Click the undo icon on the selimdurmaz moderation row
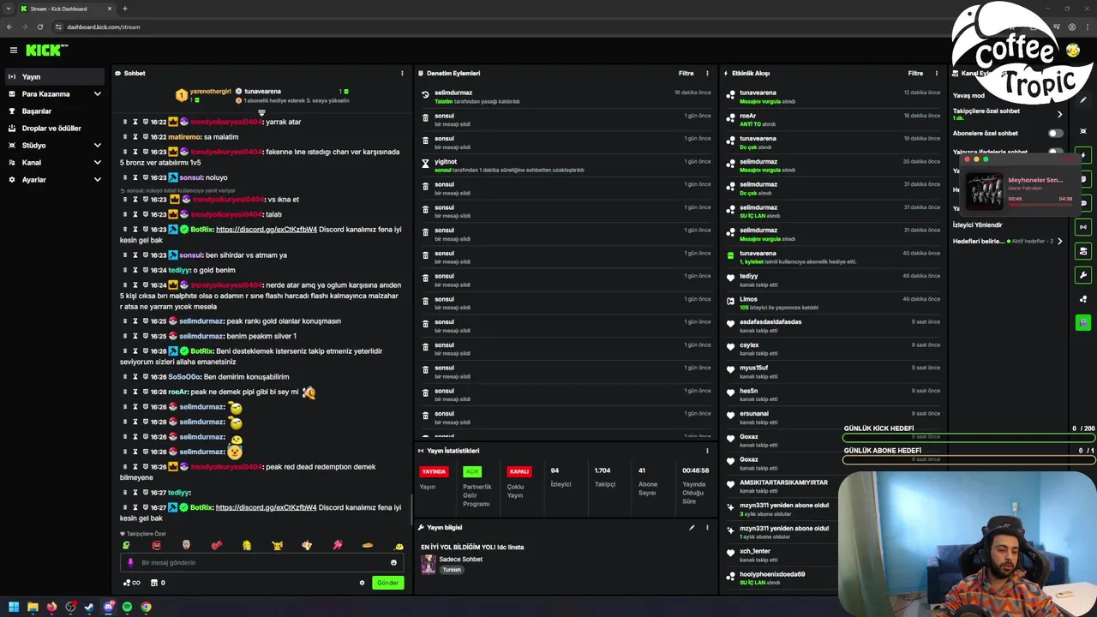Image resolution: width=1097 pixels, height=617 pixels. (425, 95)
